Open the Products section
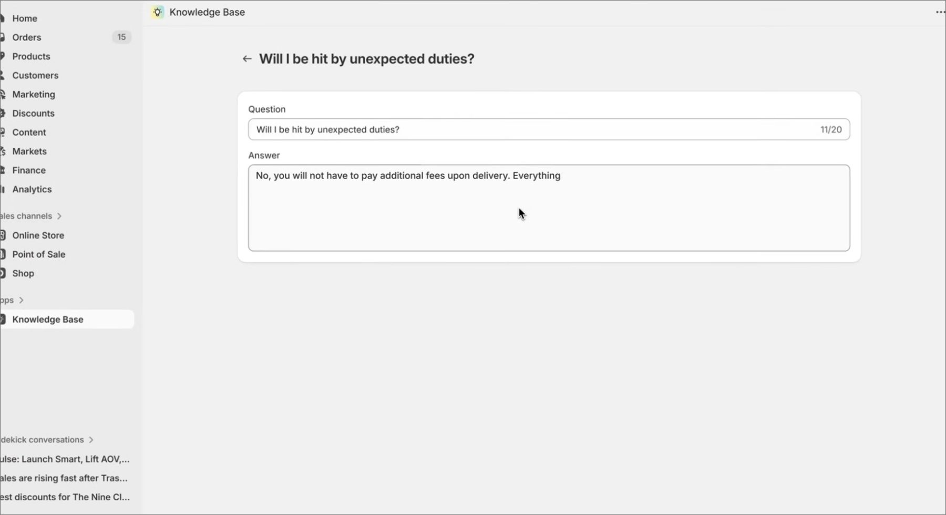946x515 pixels. [x=31, y=56]
